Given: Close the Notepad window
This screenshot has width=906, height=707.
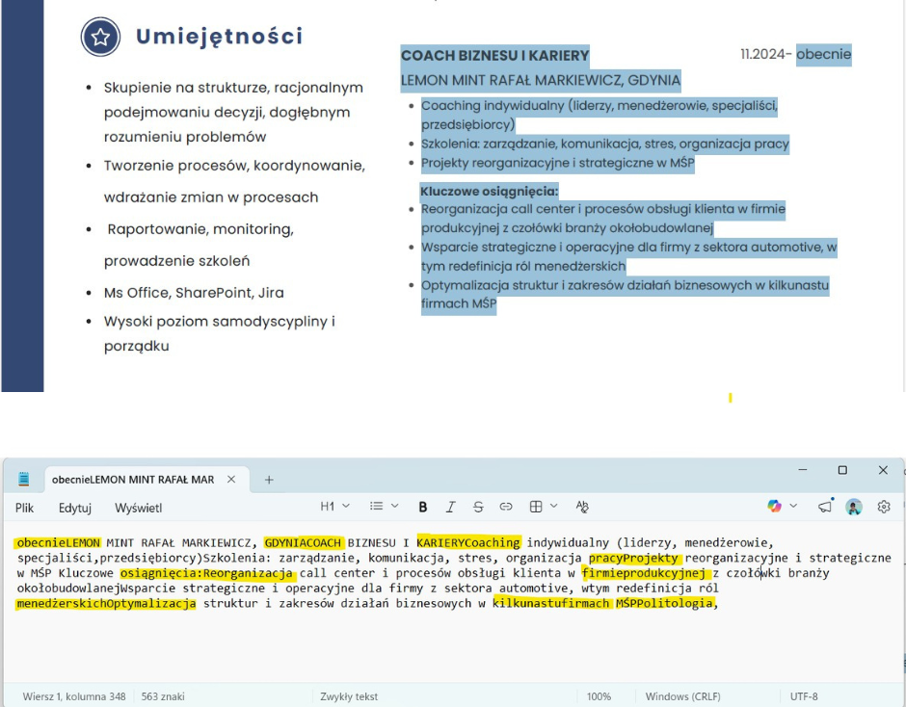Looking at the screenshot, I should [x=883, y=470].
